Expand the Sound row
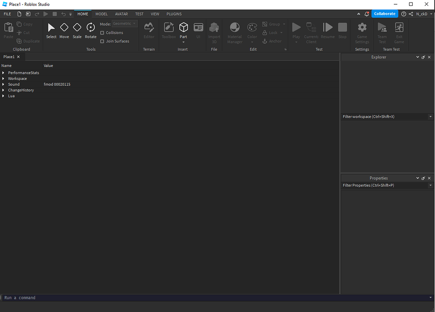Screen dimensions: 435x312 [x=3, y=85]
